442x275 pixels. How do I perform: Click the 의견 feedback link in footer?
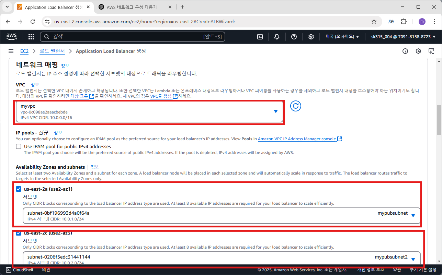(46, 270)
